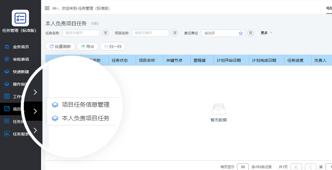Click the 导出 export button

coord(87,47)
